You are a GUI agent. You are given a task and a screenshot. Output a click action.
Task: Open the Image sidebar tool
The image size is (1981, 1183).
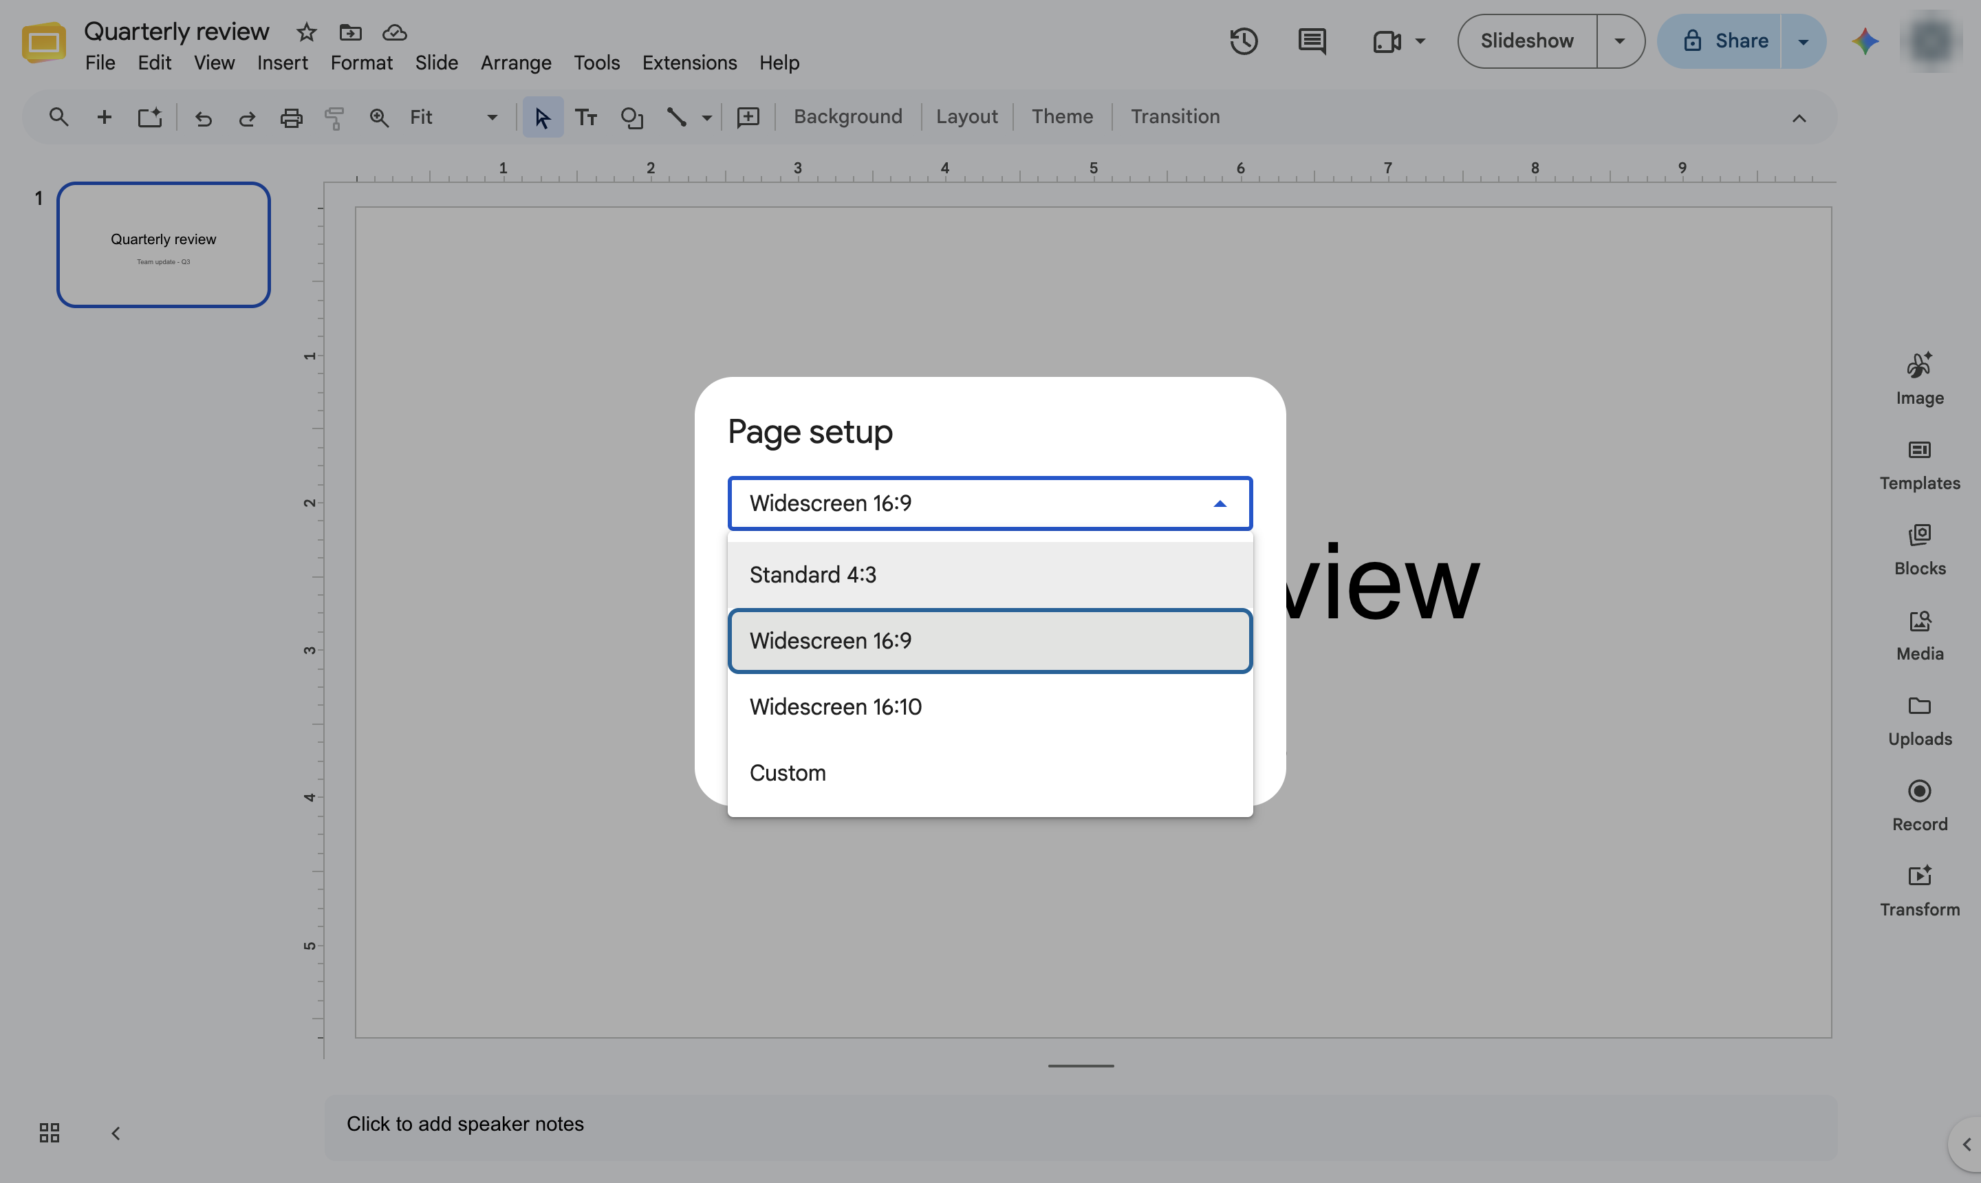(x=1920, y=379)
